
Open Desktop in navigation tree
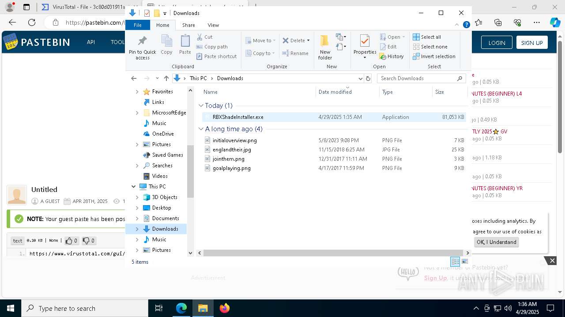point(162,208)
